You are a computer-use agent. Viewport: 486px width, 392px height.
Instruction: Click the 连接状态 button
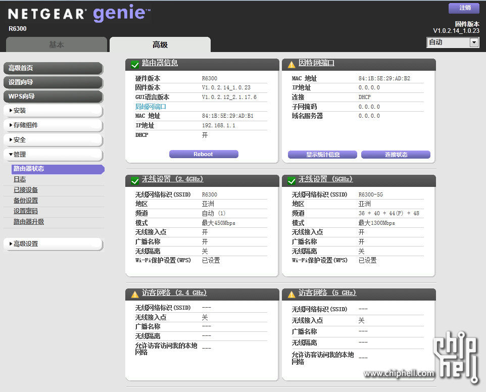(396, 154)
